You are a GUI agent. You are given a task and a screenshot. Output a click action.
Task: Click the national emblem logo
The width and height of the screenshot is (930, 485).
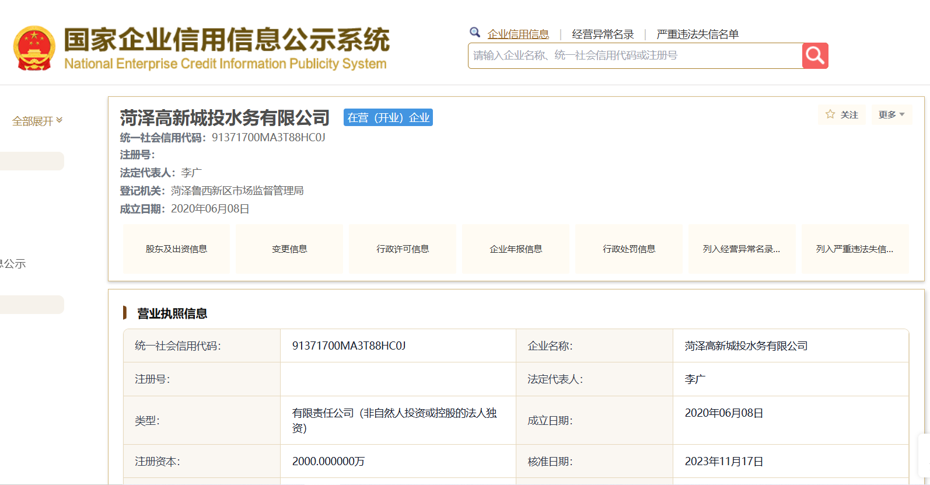[x=34, y=48]
